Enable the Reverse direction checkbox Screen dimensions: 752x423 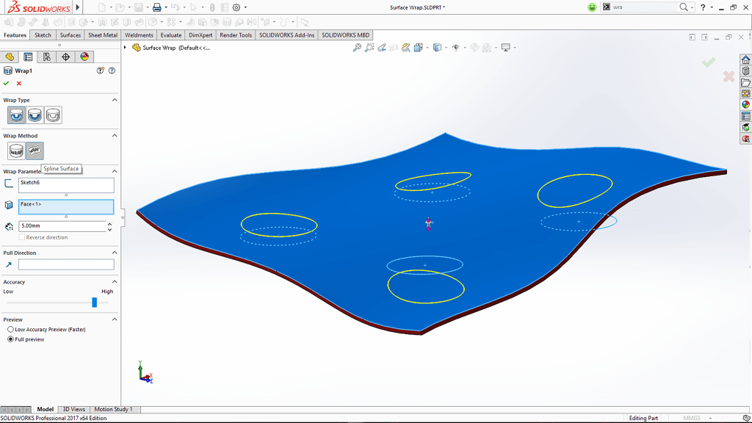(21, 237)
